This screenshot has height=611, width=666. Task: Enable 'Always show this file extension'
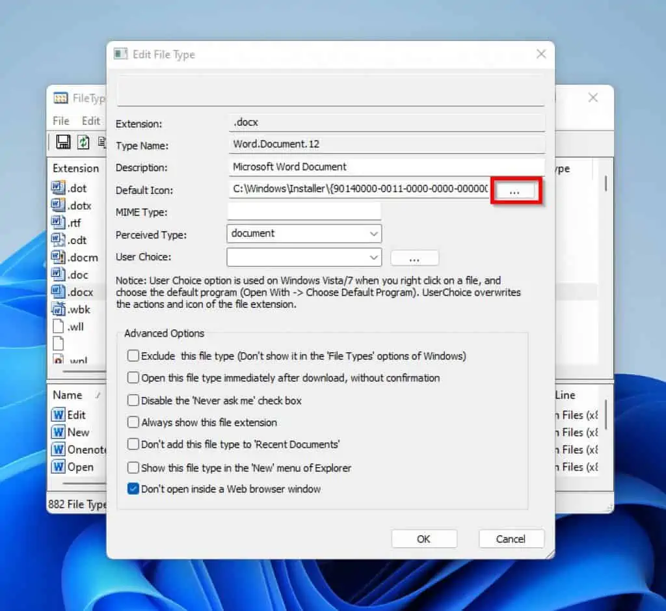coord(133,422)
